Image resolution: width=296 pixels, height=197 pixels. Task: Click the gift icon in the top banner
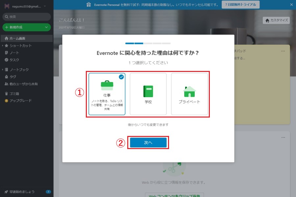pos(88,5)
